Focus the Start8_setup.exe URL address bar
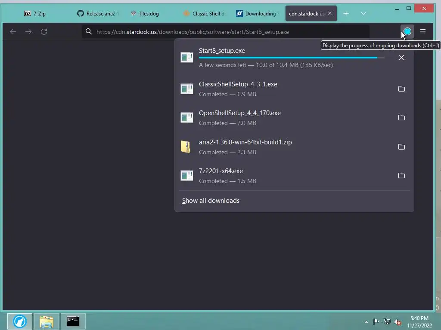The image size is (441, 330). point(226,32)
